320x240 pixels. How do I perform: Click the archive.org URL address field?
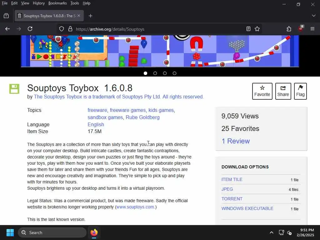[x=159, y=29]
